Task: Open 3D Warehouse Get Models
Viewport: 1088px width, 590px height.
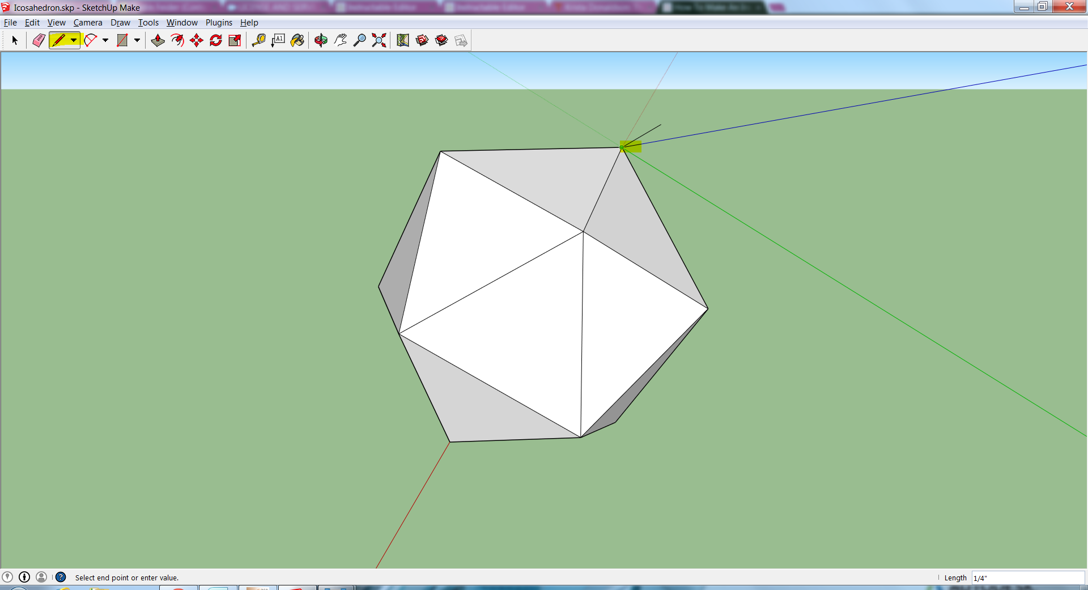Action: click(x=422, y=40)
